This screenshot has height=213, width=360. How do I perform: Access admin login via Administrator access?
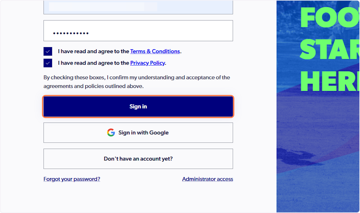[x=207, y=179]
